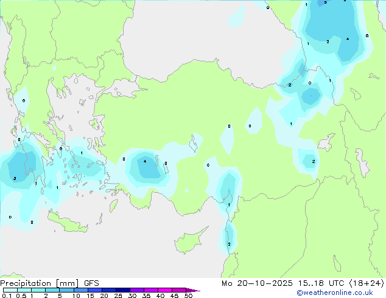Select the 0.5–1 mm legend color swatch

pos(24,290)
